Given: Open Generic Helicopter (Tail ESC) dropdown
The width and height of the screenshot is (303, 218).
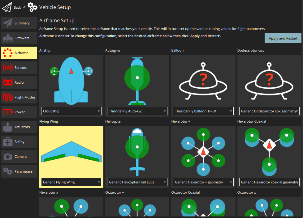Looking at the screenshot, I should [x=137, y=182].
